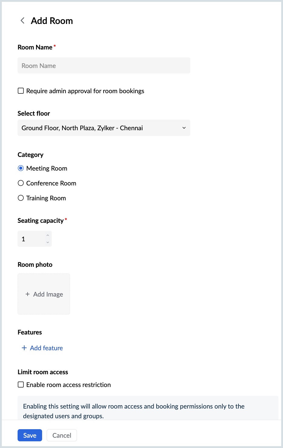Select the Meeting Room radio button

coord(21,168)
